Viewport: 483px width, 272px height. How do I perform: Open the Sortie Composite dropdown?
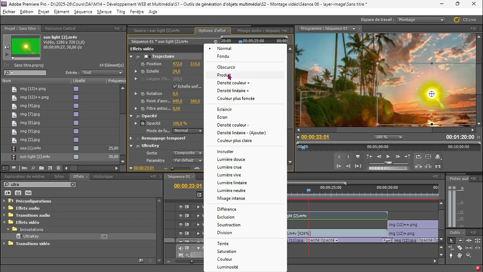point(188,153)
